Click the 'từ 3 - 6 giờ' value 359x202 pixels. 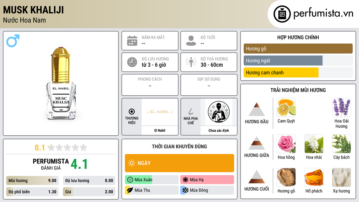[x=154, y=65]
